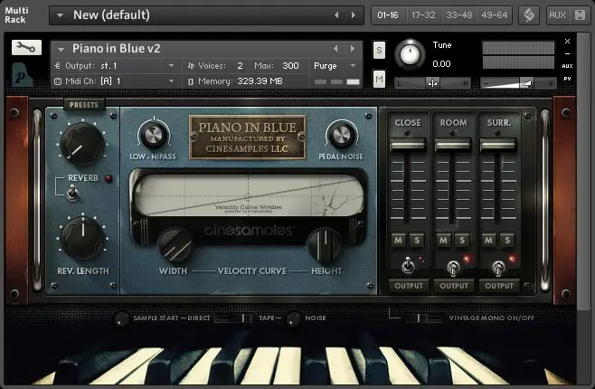Open the Output st. 1 dropdown
The height and width of the screenshot is (389, 595).
pos(171,66)
